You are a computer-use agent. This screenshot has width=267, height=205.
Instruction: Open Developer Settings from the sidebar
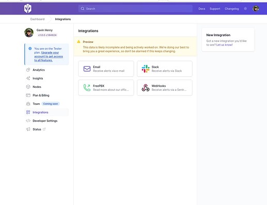[45, 121]
